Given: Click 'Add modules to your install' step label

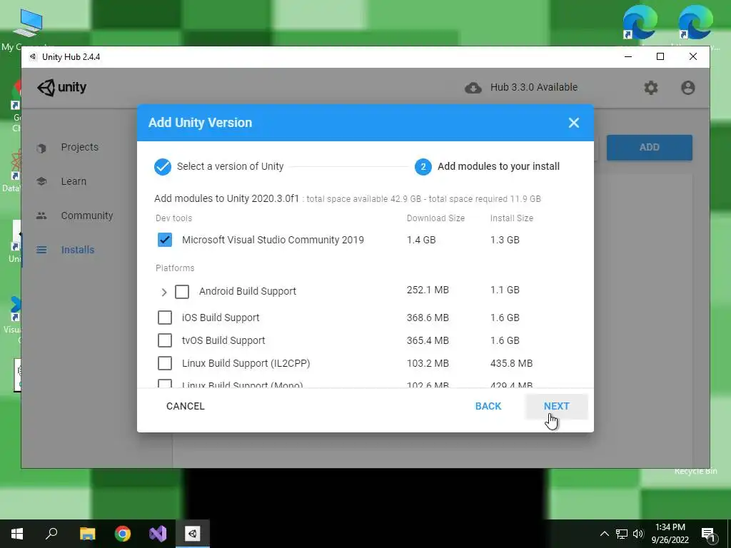Looking at the screenshot, I should 498,166.
